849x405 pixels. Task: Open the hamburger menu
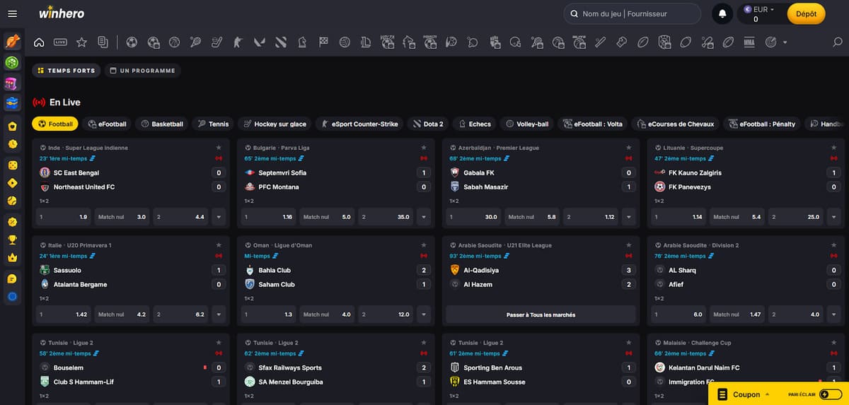coord(12,13)
